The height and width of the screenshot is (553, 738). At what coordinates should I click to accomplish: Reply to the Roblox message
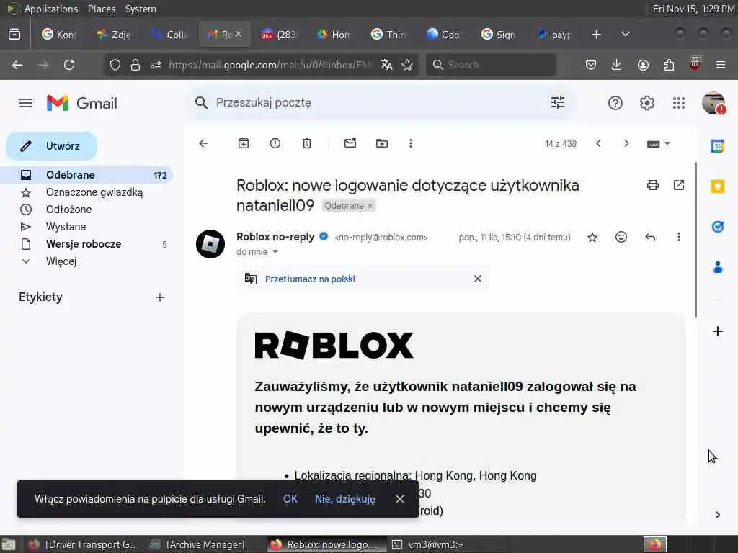(x=650, y=238)
